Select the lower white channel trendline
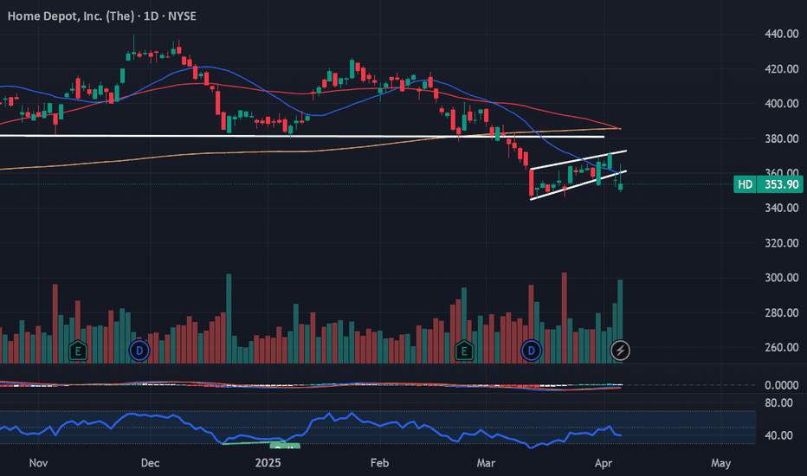Screen dimensions: 807x476 (x=578, y=185)
